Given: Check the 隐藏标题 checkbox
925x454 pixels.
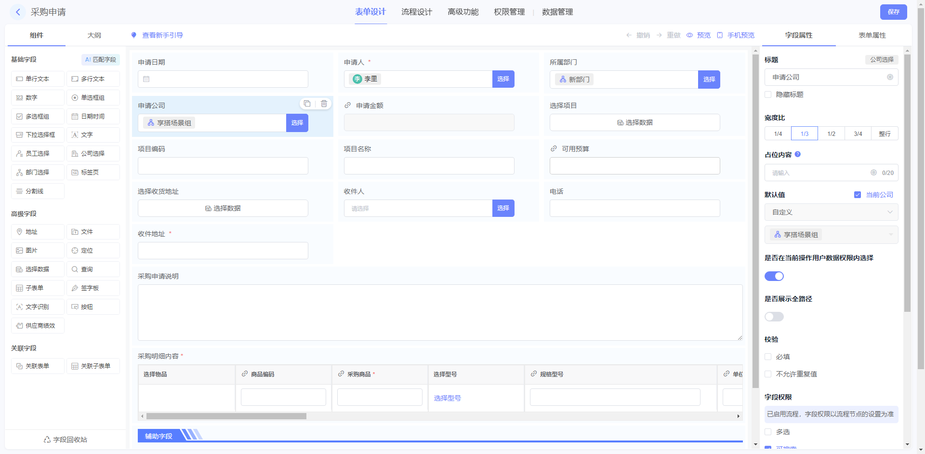Looking at the screenshot, I should 768,94.
